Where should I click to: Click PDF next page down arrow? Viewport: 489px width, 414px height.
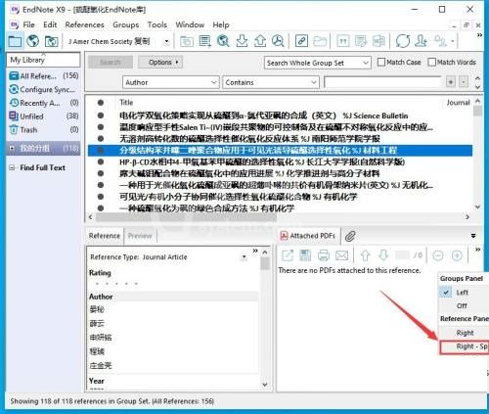[383, 255]
